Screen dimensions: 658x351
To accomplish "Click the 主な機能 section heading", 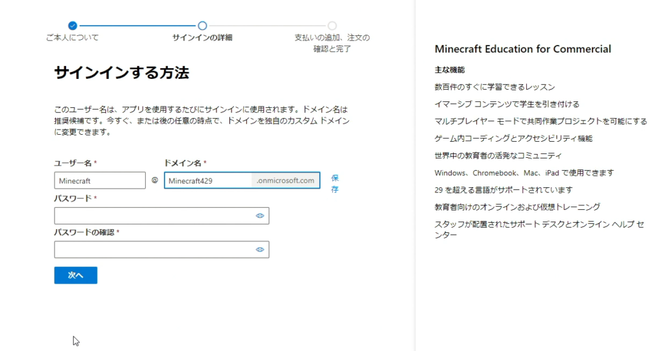I will coord(449,70).
